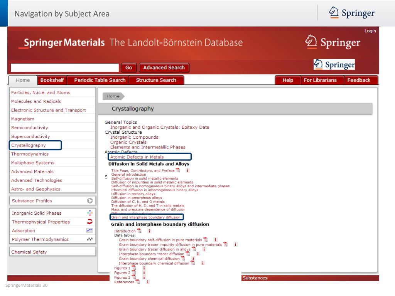Click info icon next to Introduction
Viewport: 395px width, 296px height.
click(x=149, y=231)
